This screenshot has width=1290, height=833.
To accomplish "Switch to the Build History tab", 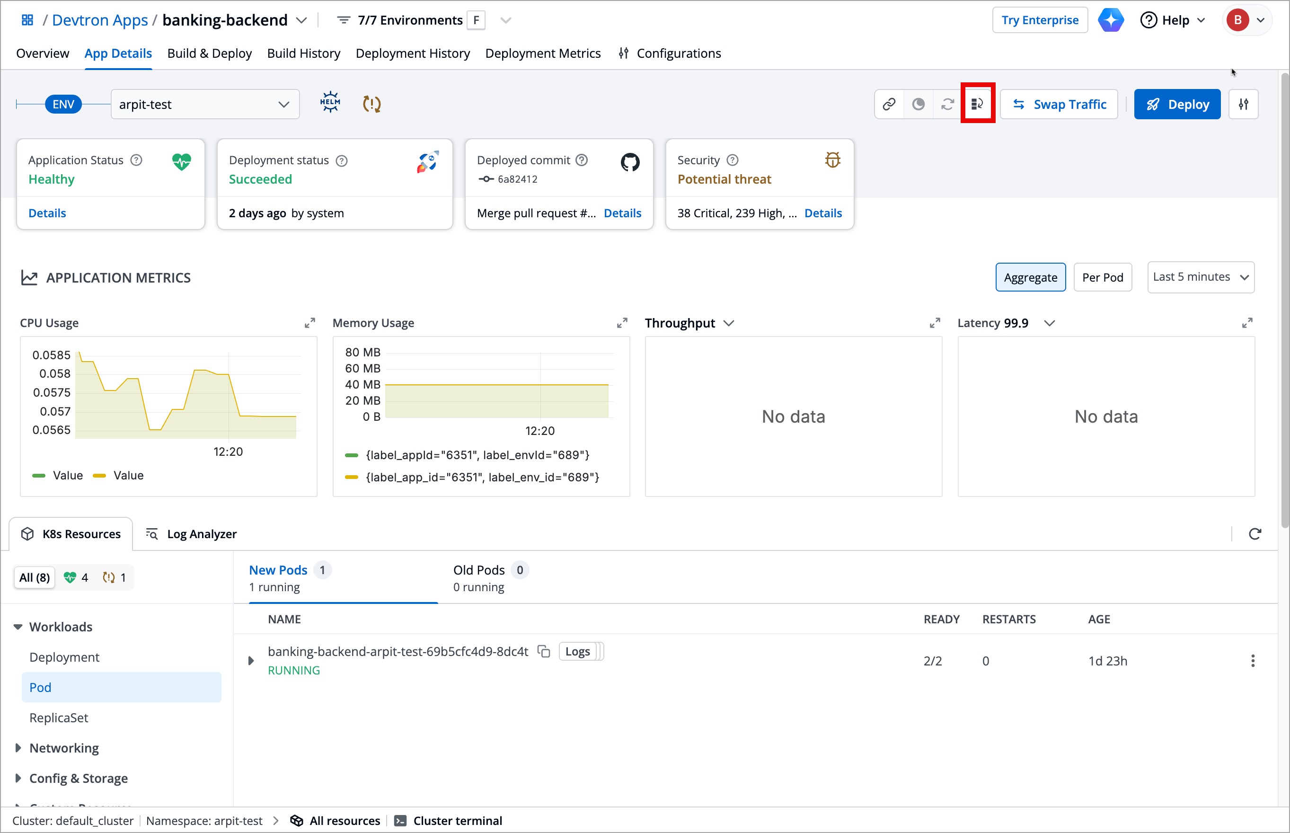I will click(303, 53).
